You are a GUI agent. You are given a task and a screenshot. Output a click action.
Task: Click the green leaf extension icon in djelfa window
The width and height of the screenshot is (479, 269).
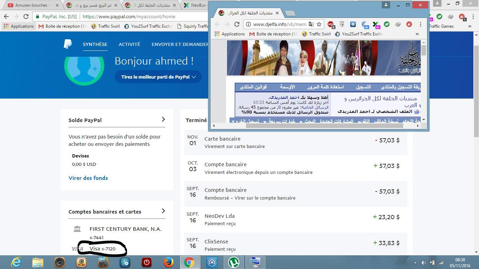pyautogui.click(x=387, y=24)
